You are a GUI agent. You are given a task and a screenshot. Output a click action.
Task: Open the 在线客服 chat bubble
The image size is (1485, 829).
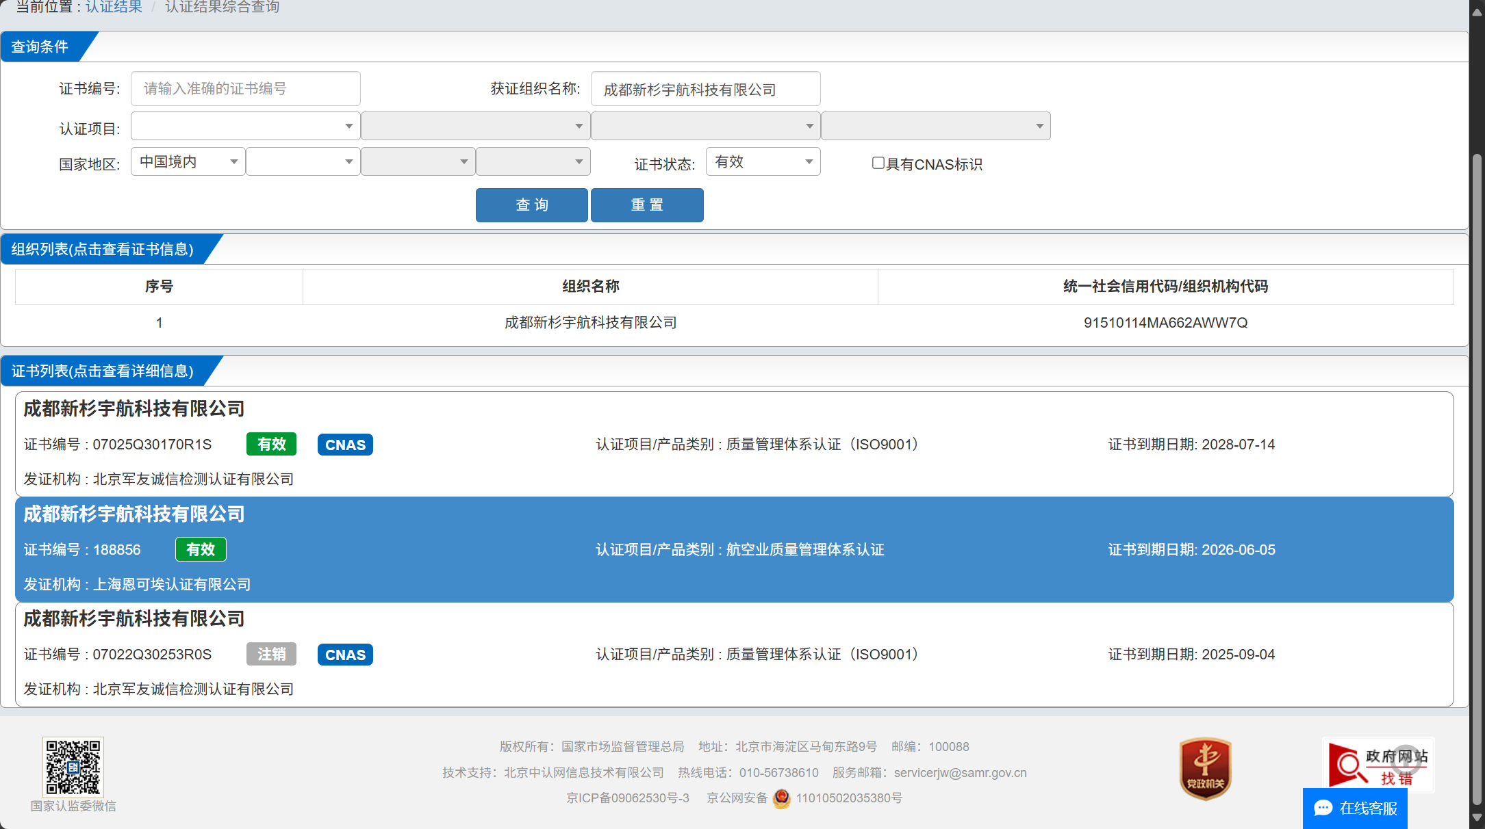coord(1355,808)
